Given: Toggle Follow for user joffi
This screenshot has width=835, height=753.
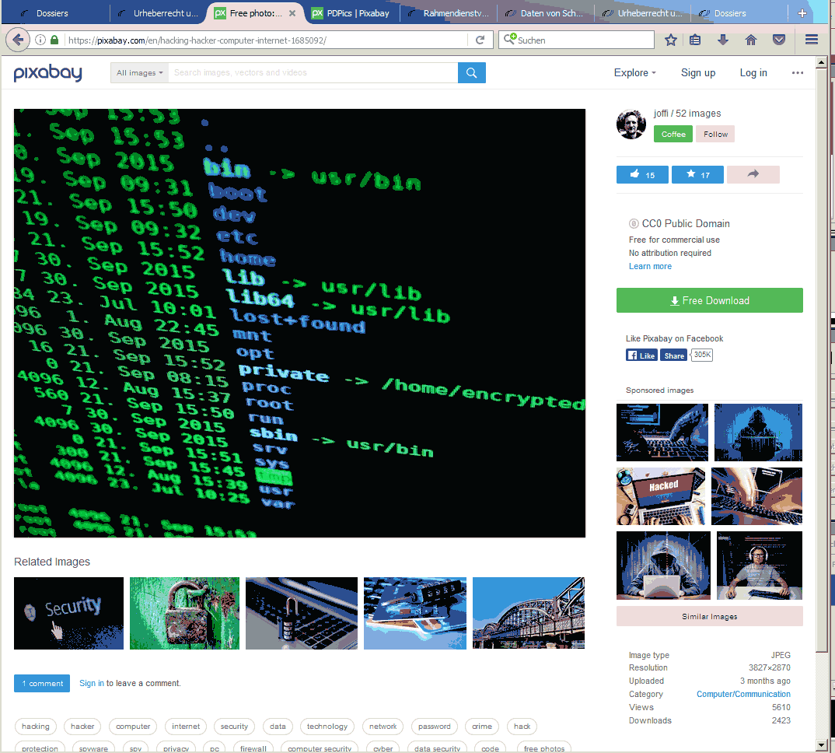Looking at the screenshot, I should pyautogui.click(x=715, y=135).
